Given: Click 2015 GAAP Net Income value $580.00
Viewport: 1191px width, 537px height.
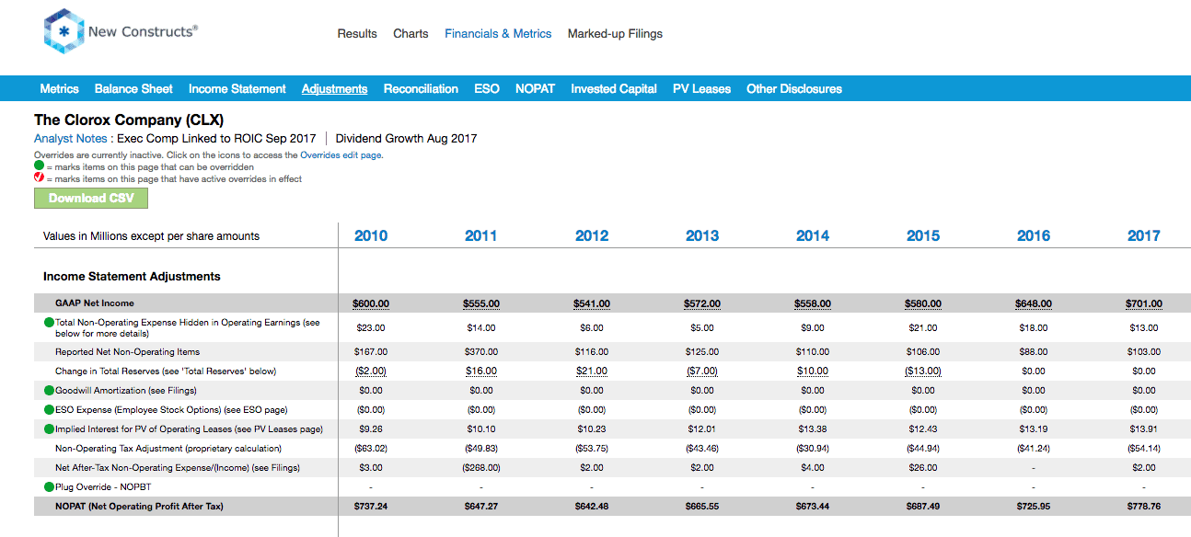Looking at the screenshot, I should [923, 304].
